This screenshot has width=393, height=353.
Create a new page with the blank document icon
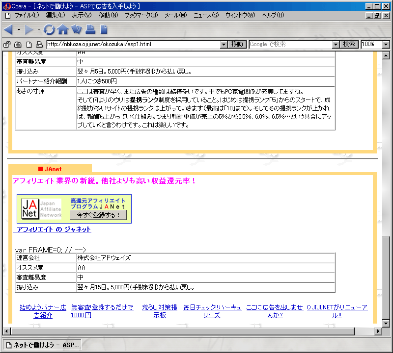point(104,29)
